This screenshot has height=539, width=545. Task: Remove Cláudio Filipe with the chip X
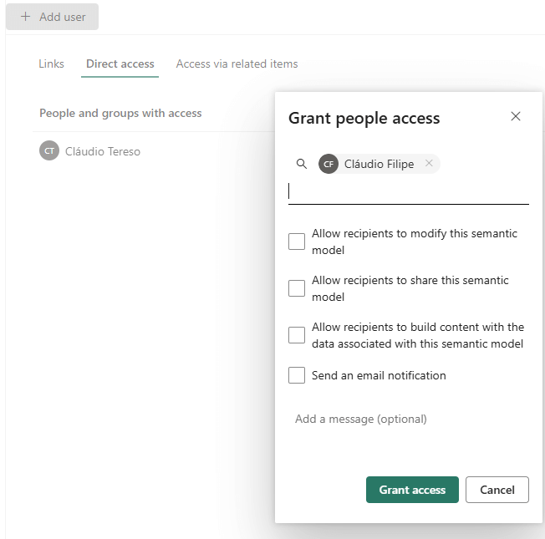click(429, 163)
